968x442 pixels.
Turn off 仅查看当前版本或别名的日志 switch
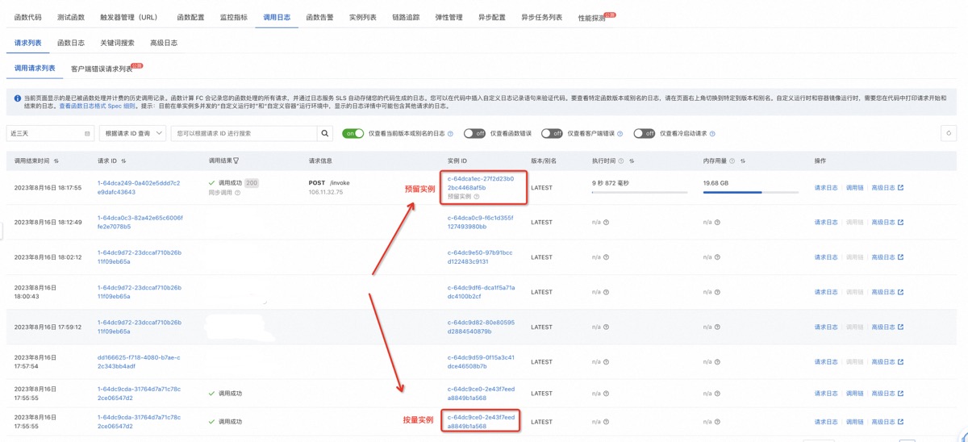point(353,134)
